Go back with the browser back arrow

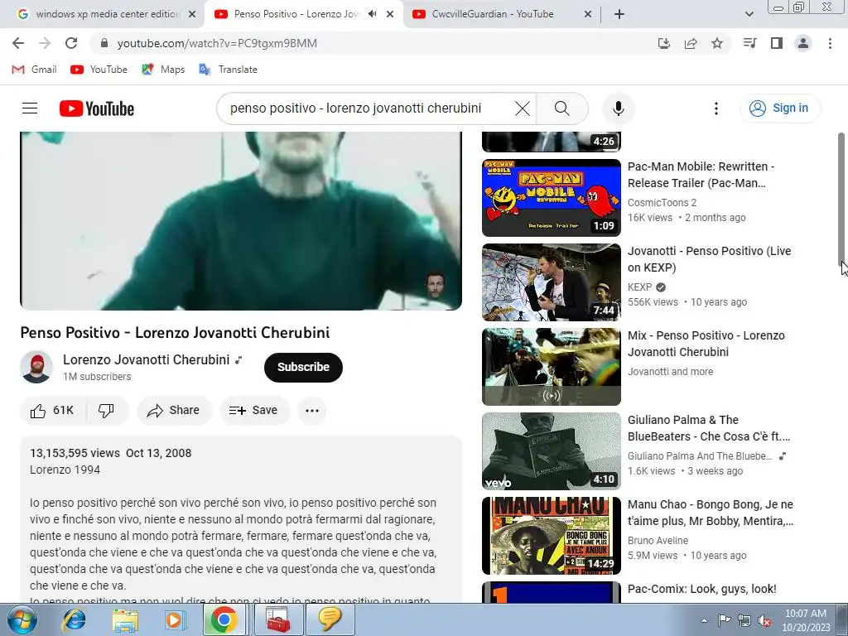18,43
